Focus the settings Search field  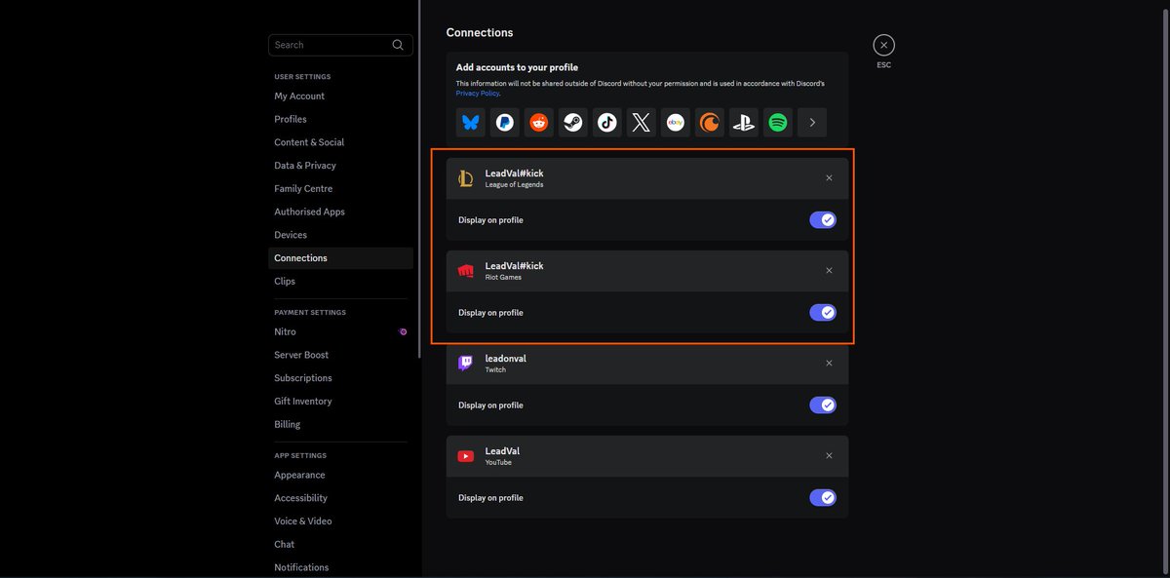340,45
